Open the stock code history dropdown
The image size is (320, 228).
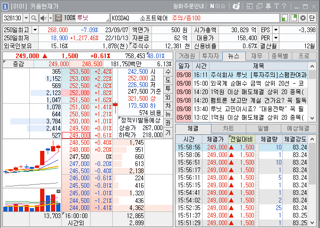pyautogui.click(x=26, y=18)
